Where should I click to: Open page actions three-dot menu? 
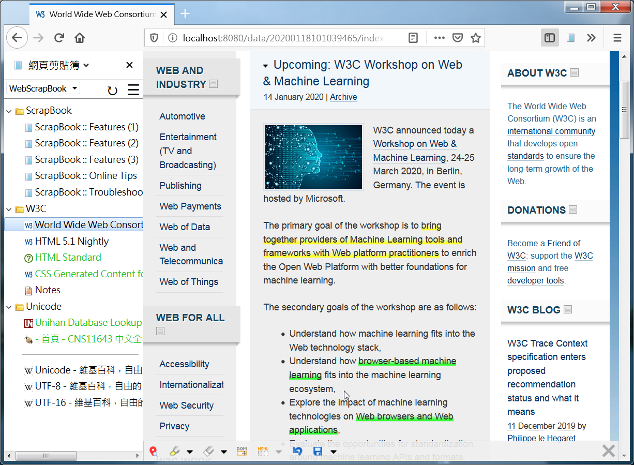click(x=440, y=38)
